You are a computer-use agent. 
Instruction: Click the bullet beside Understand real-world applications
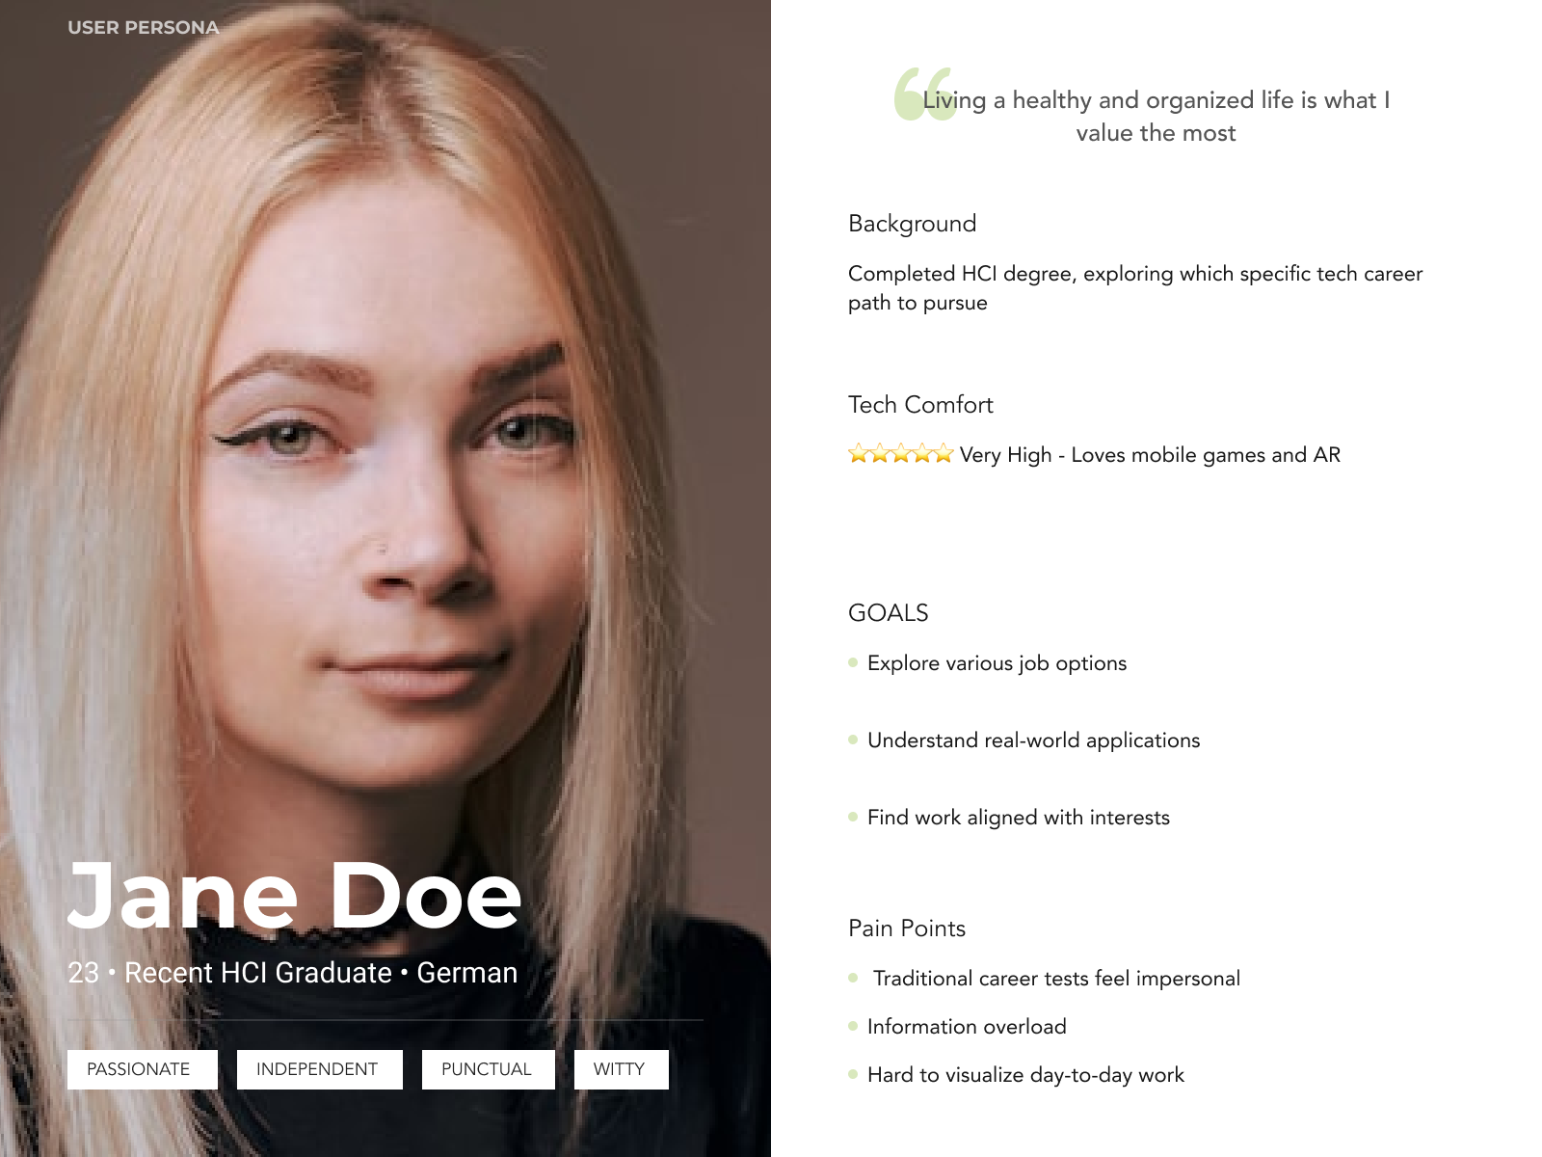(853, 740)
